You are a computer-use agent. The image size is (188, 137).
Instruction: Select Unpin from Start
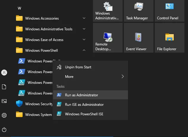click(x=78, y=67)
